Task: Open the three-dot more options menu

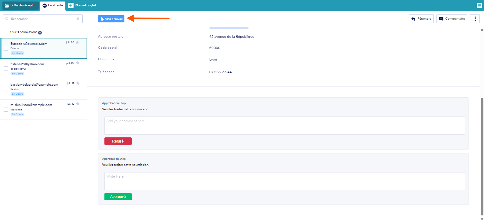Action: click(x=475, y=19)
